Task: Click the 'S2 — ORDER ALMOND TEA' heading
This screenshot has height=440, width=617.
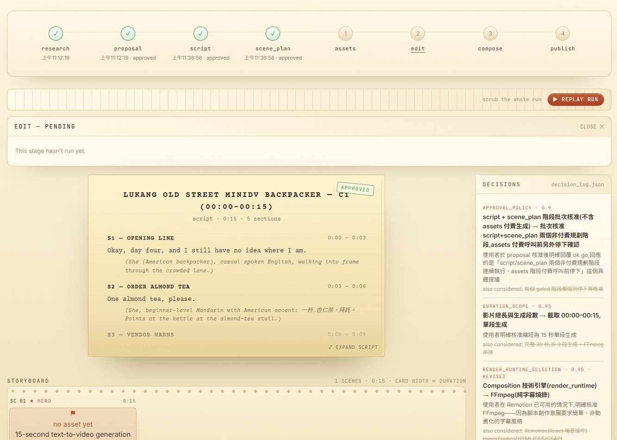Action: coord(149,287)
